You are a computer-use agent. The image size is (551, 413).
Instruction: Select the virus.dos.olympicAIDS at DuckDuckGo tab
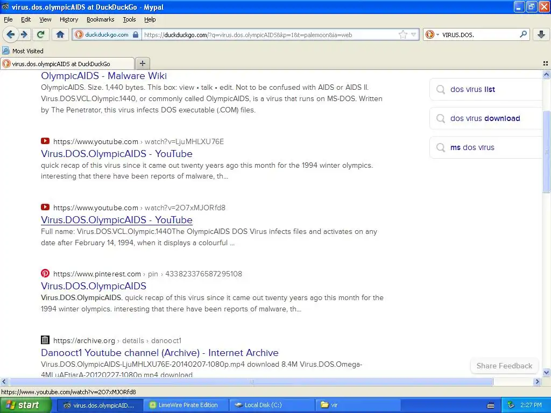click(67, 63)
